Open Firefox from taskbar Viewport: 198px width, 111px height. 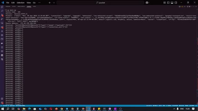click(56, 109)
